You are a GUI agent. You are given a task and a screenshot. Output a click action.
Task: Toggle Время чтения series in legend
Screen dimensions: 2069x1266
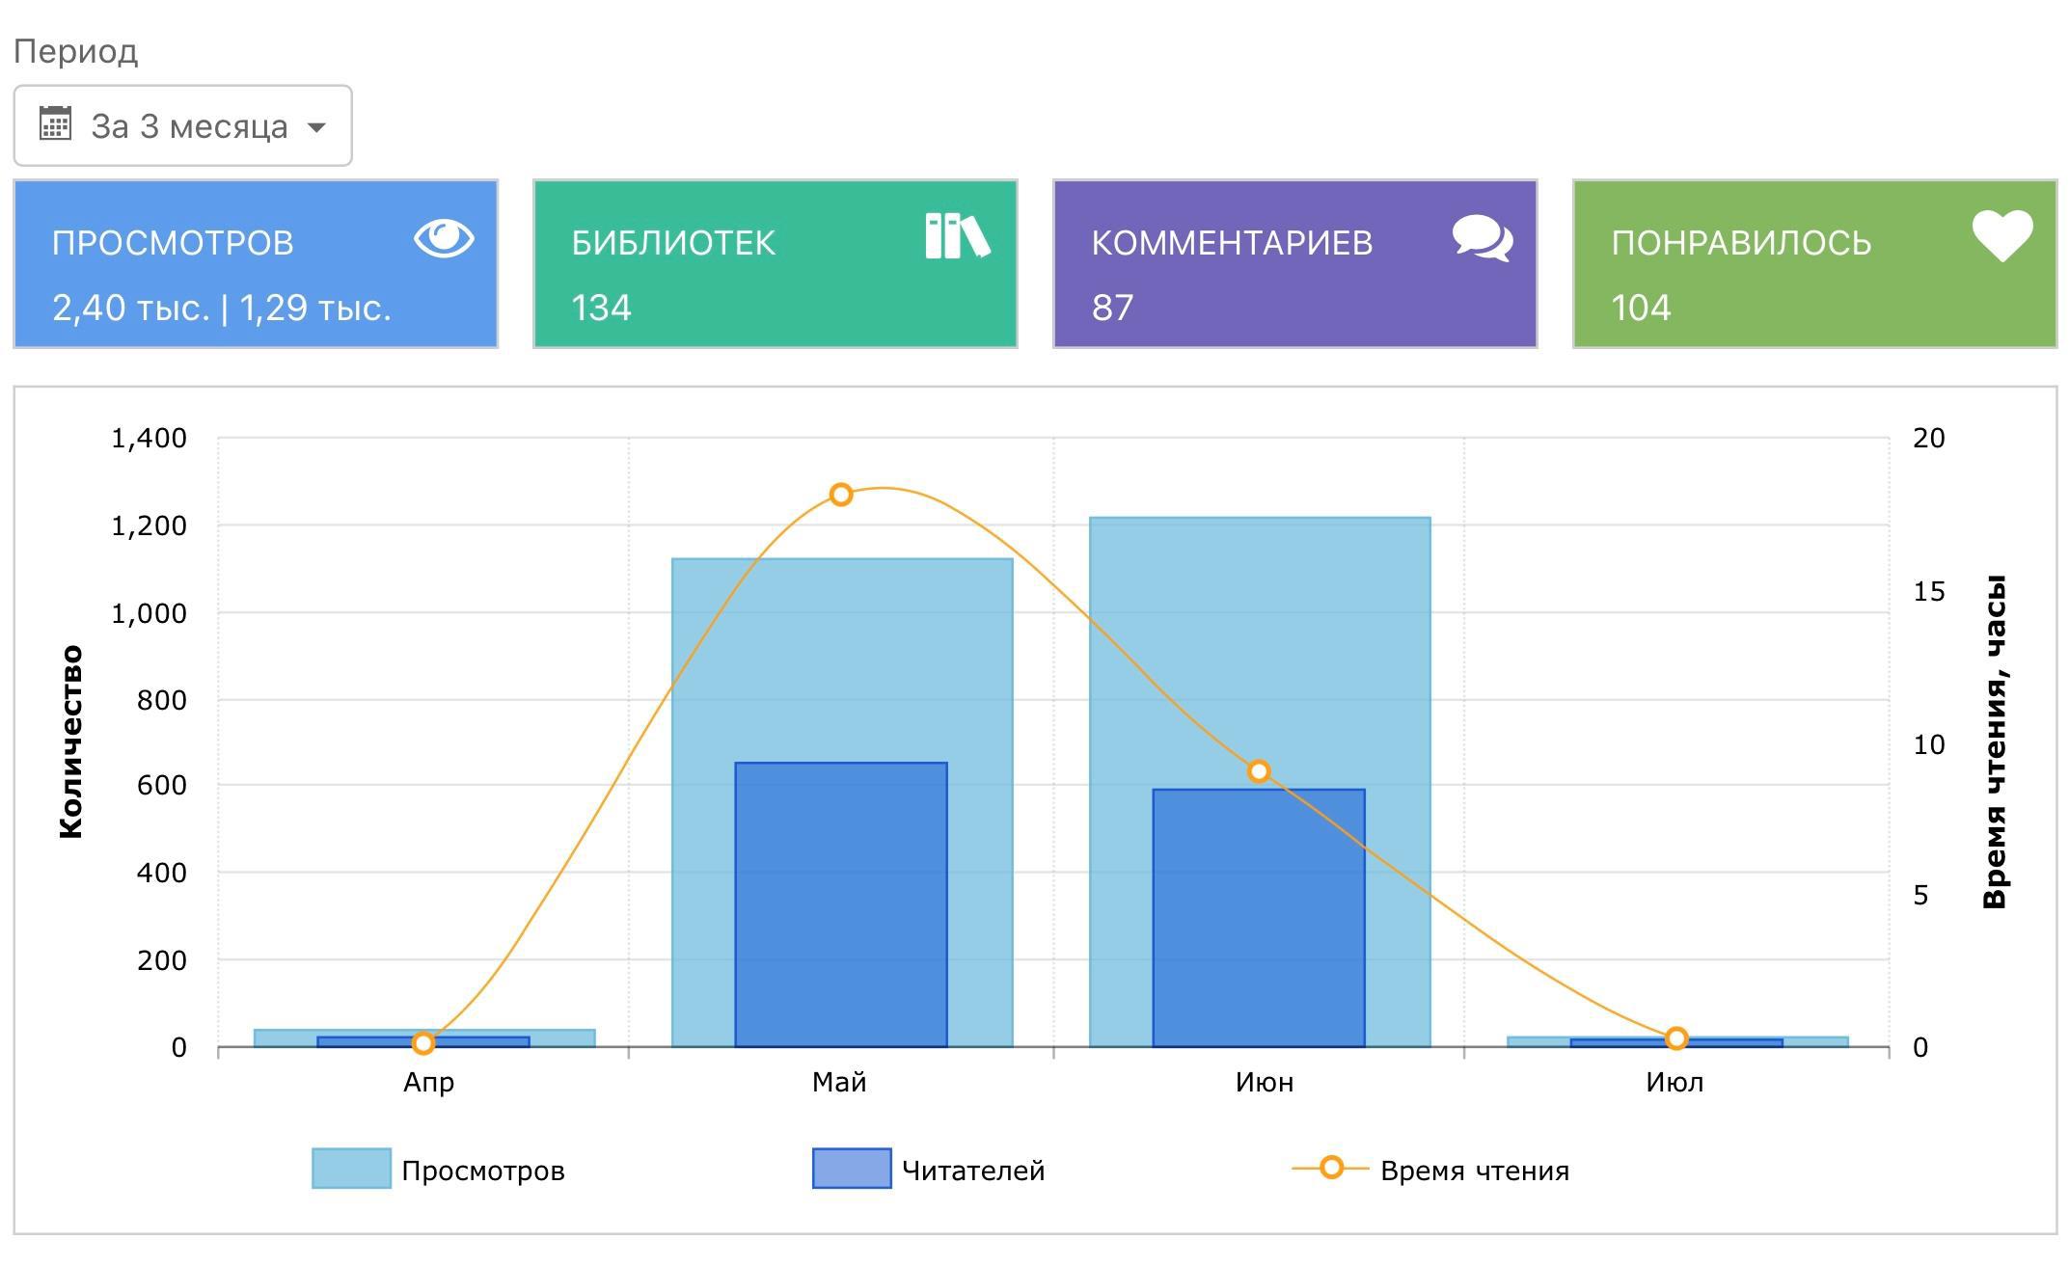click(1474, 1171)
